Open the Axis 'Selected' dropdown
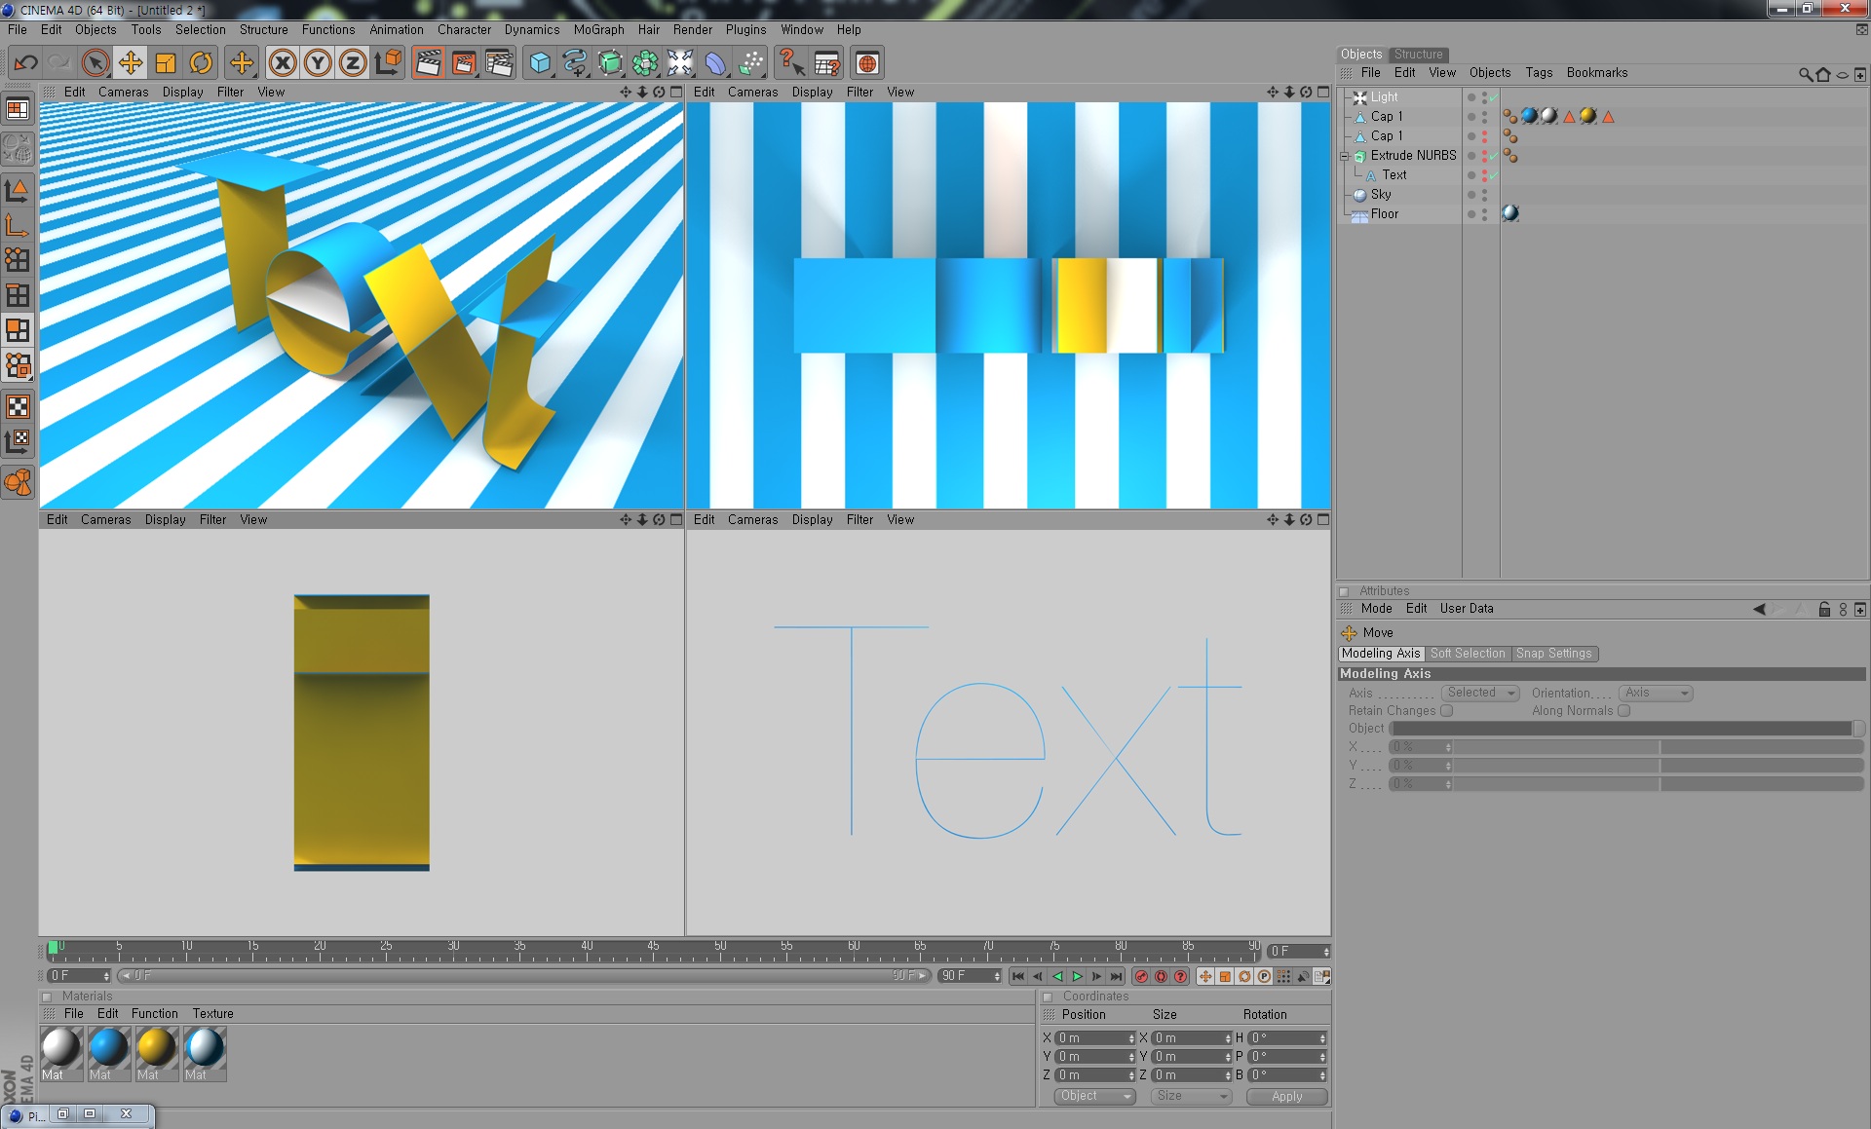The height and width of the screenshot is (1129, 1871). coord(1480,693)
